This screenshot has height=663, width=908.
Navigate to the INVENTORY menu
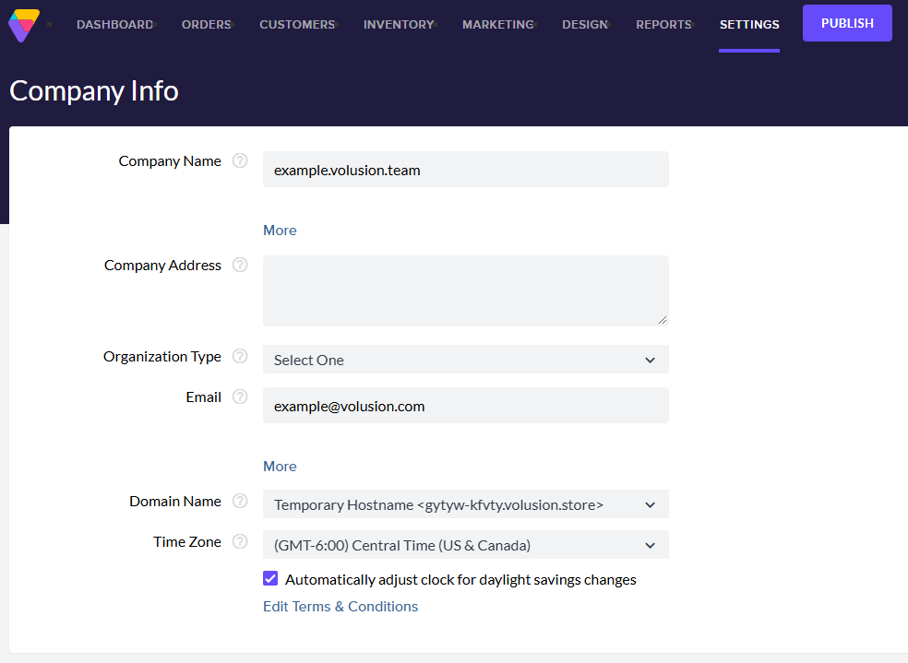click(398, 25)
